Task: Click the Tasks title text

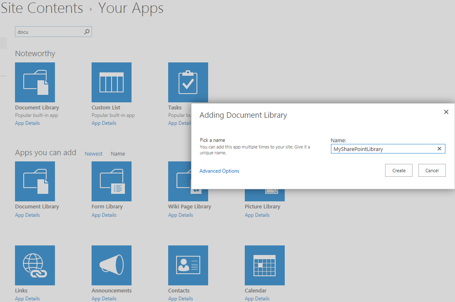Action: coord(175,107)
